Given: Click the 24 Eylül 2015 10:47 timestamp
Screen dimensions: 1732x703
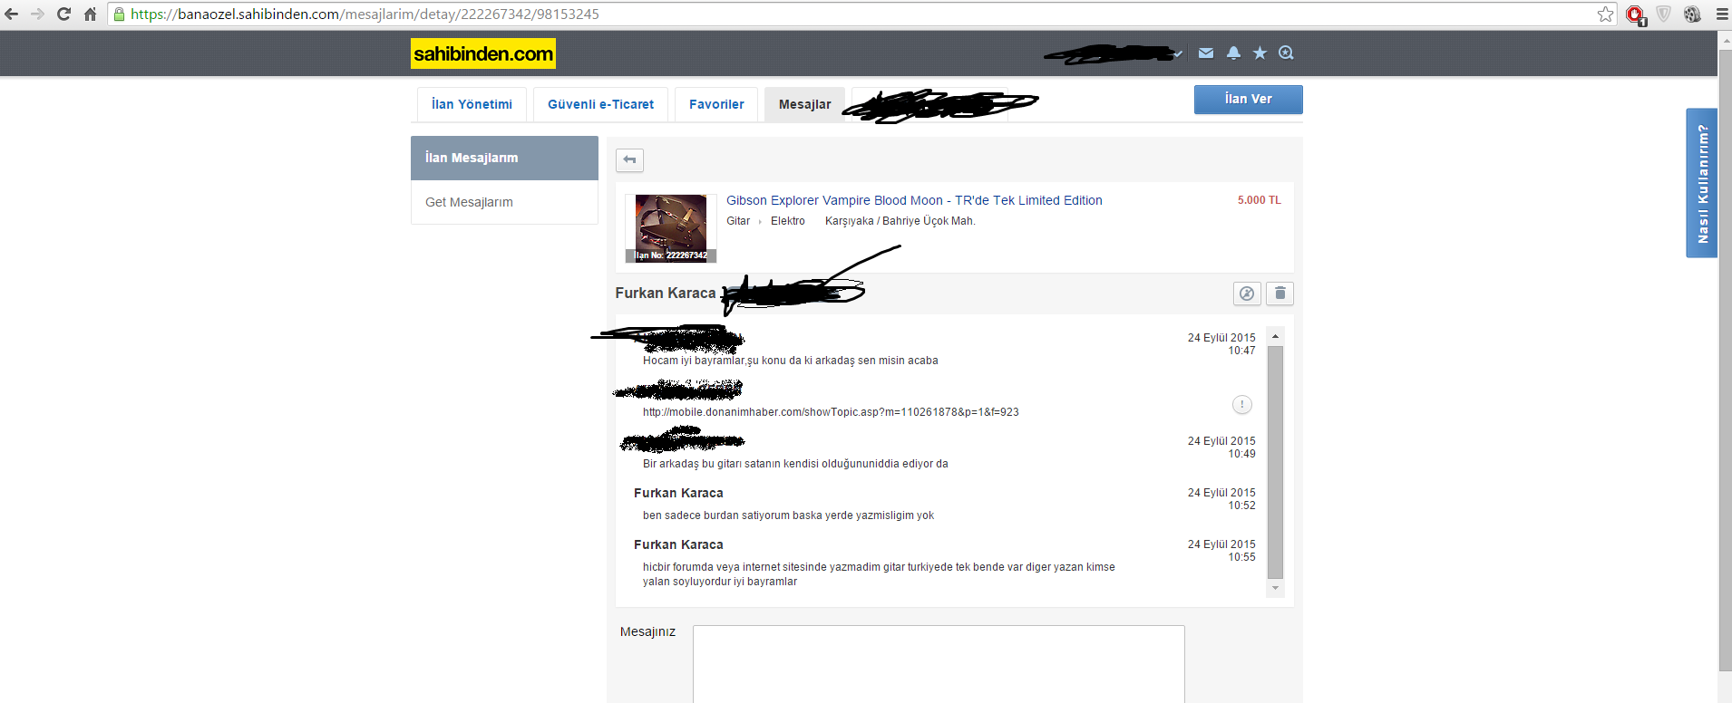Looking at the screenshot, I should [x=1221, y=344].
